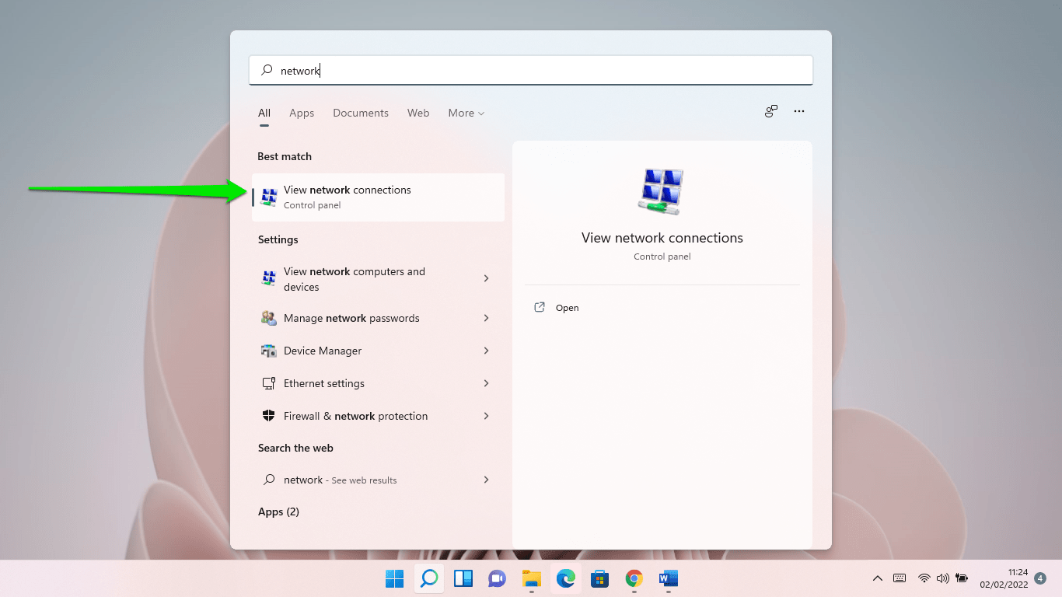Open the three-dot search options menu
Screen dimensions: 1062x597
pos(799,111)
